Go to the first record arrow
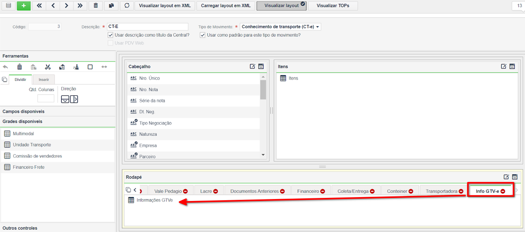 pos(39,6)
